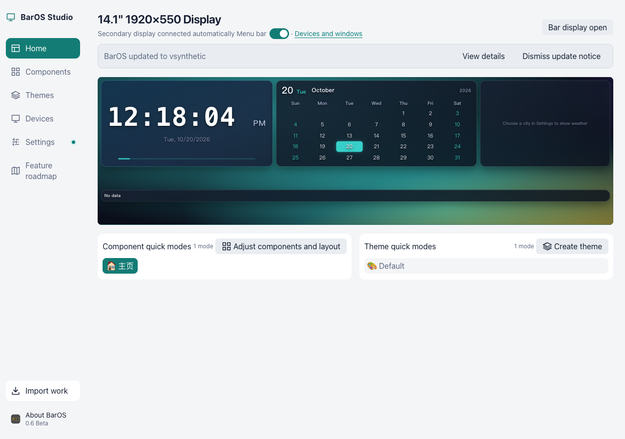Viewport: 625px width, 439px height.
Task: Click the BarOS updated to vsynthetic text
Action: (x=155, y=56)
